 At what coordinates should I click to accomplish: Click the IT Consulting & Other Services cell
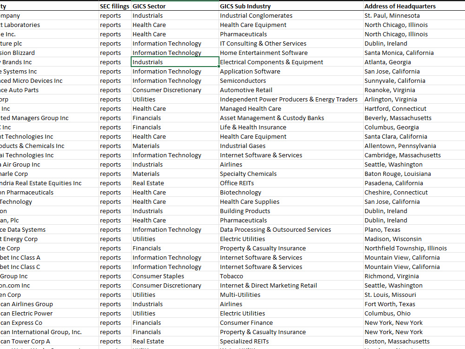(291, 43)
